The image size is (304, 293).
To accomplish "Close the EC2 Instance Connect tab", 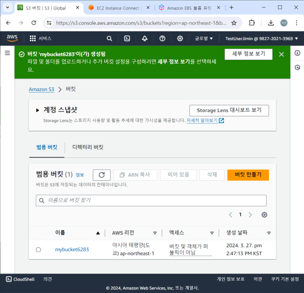I will (148, 7).
